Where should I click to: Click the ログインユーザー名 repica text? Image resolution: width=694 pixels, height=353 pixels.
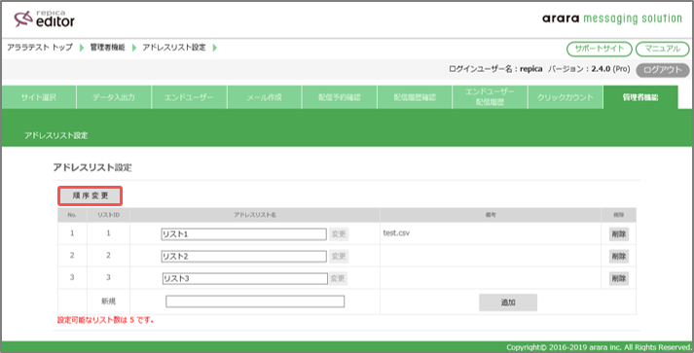[x=495, y=69]
